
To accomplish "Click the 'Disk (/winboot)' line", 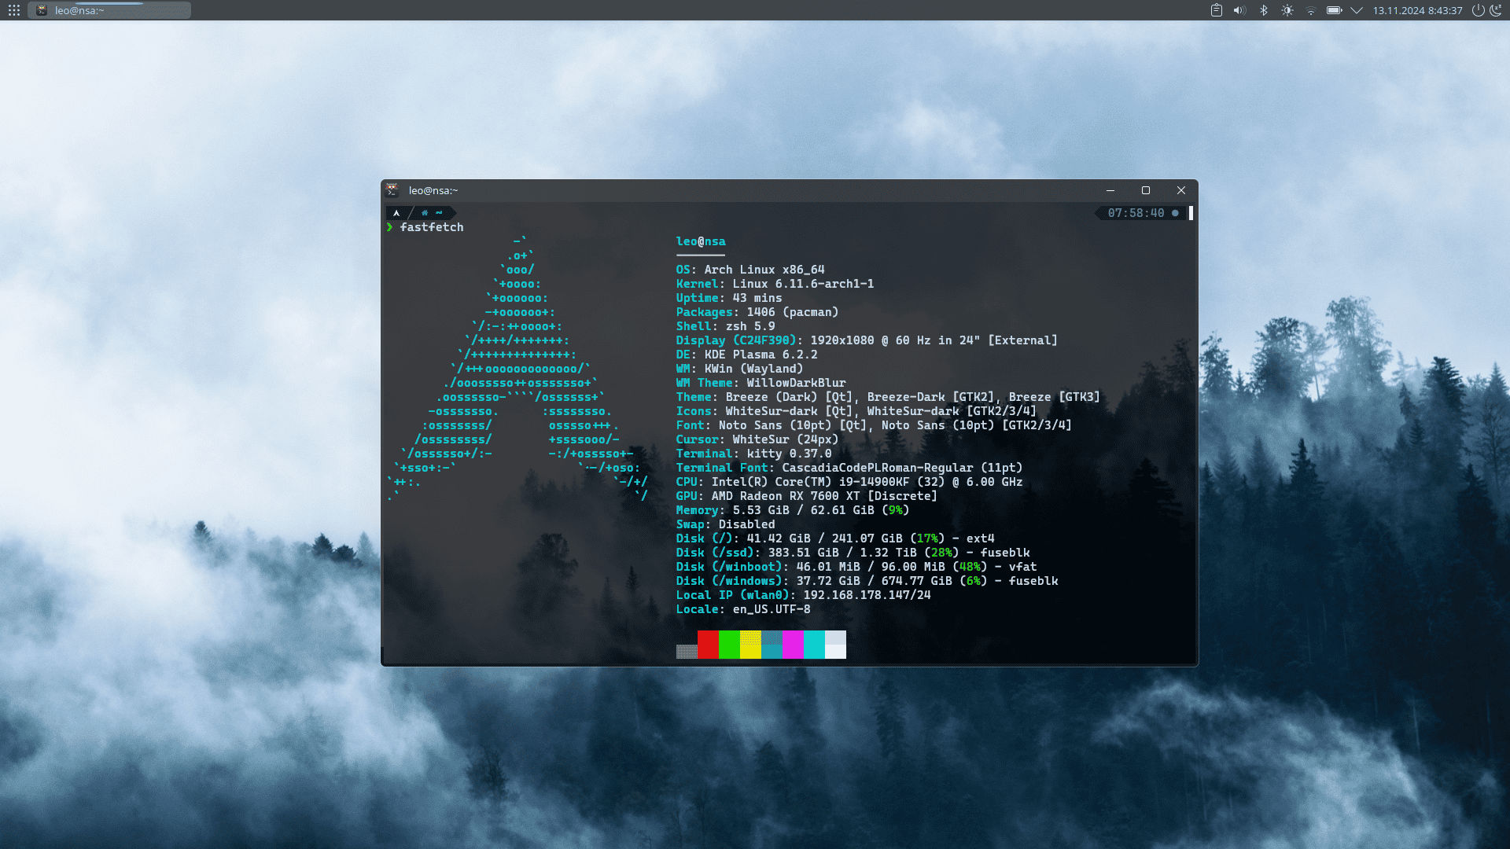I will pyautogui.click(x=856, y=567).
